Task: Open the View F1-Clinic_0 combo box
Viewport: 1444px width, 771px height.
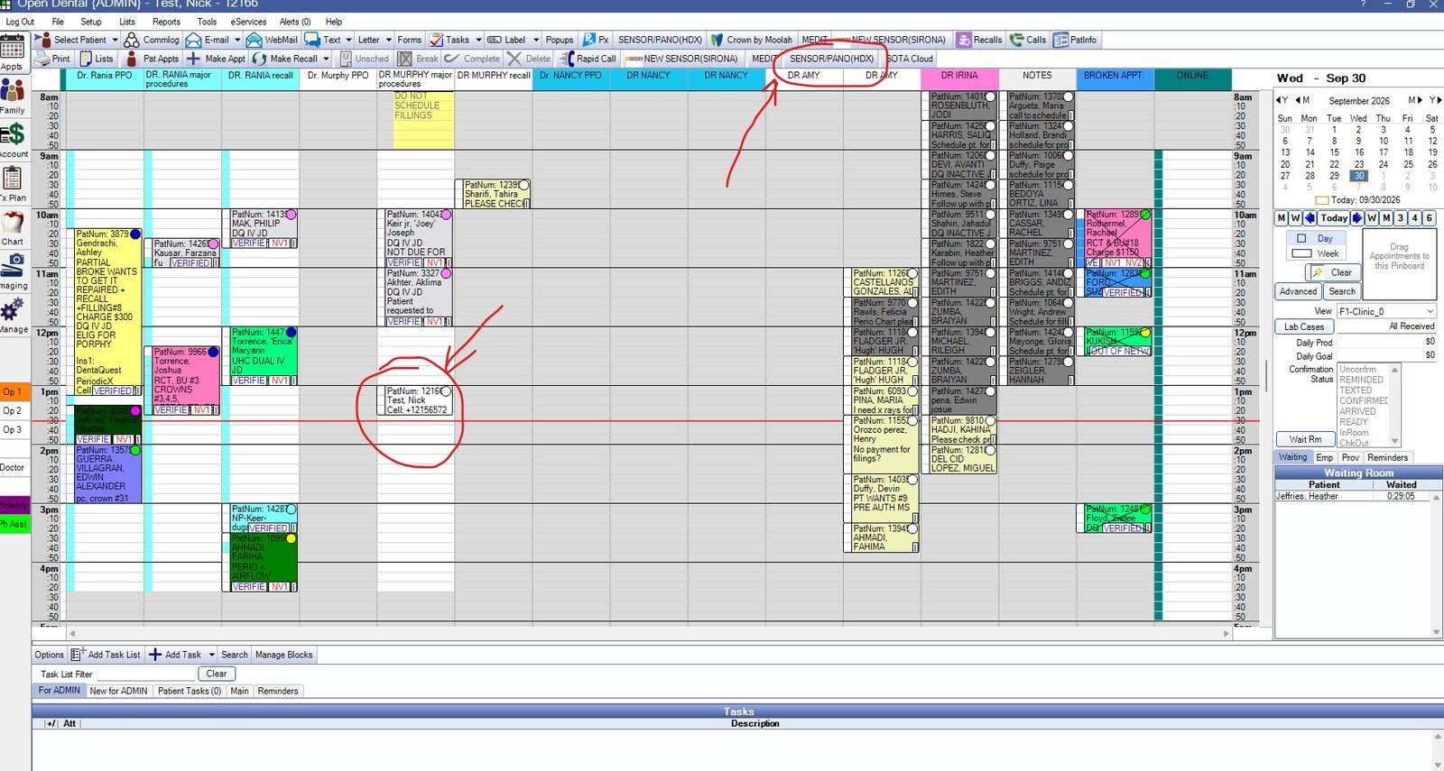Action: [x=1385, y=311]
